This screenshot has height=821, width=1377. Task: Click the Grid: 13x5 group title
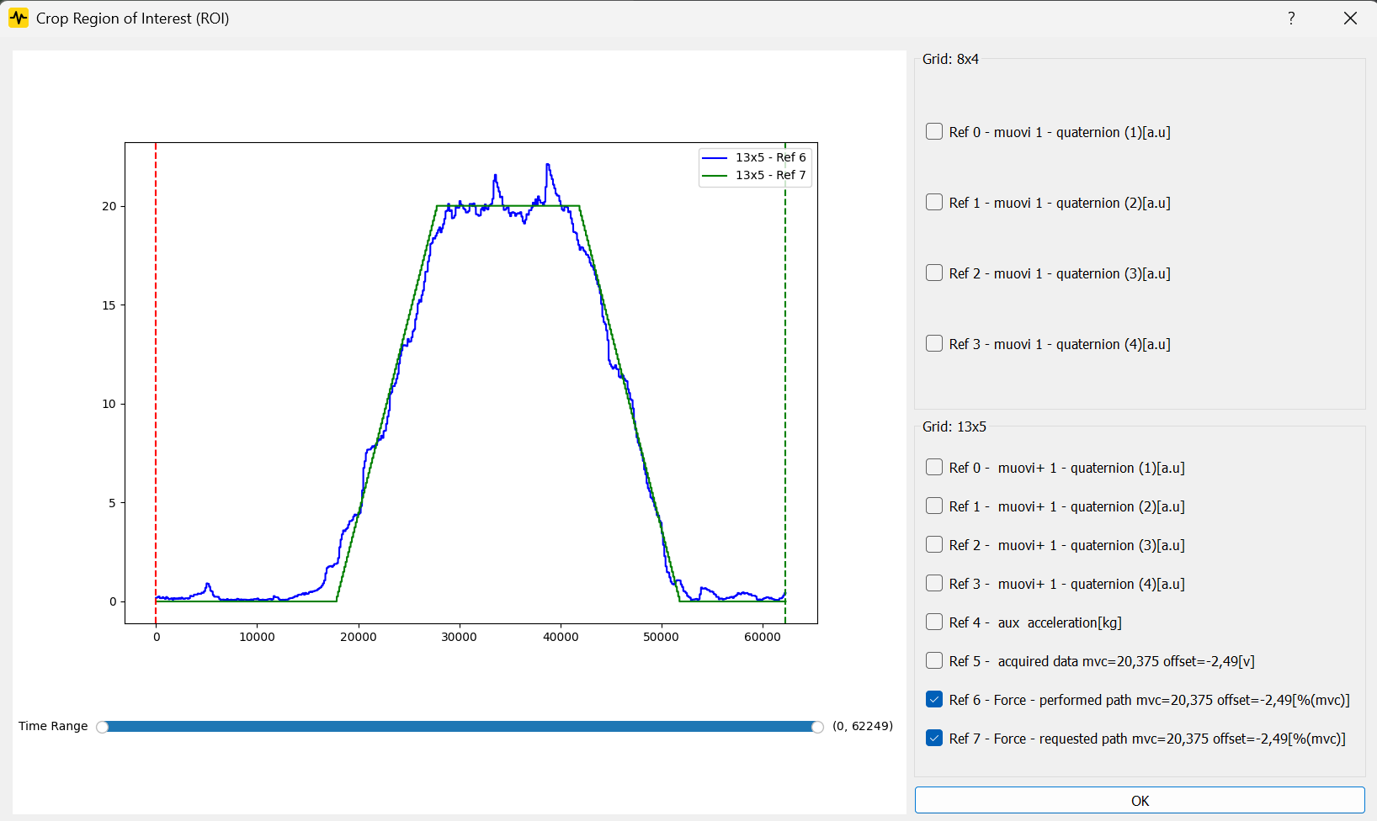pyautogui.click(x=954, y=426)
